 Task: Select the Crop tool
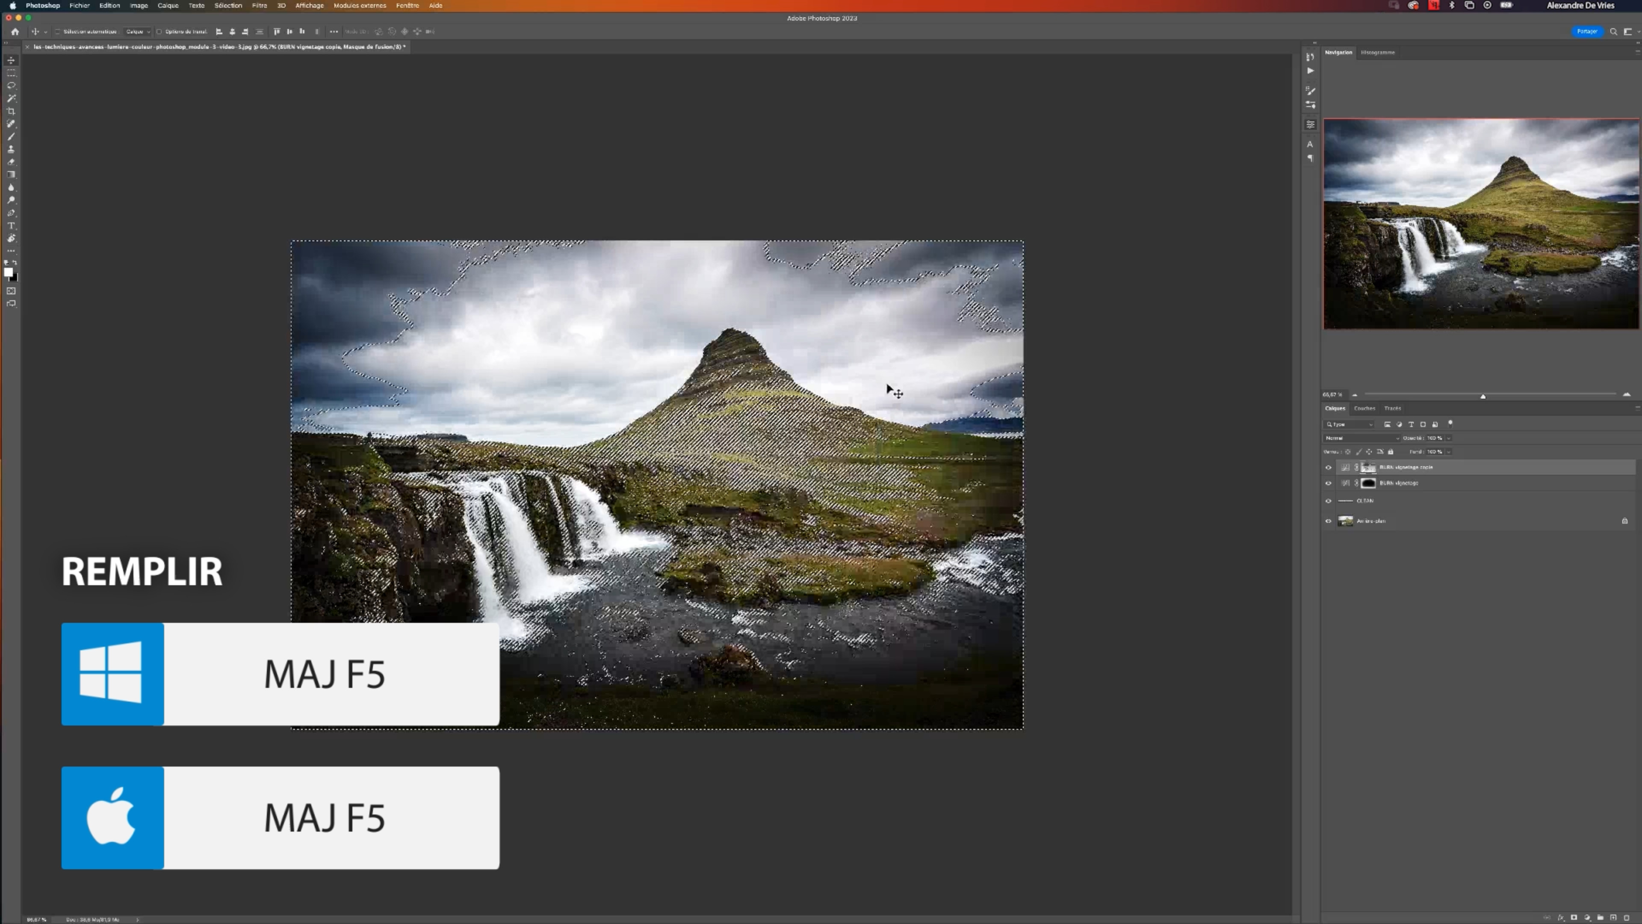click(11, 111)
